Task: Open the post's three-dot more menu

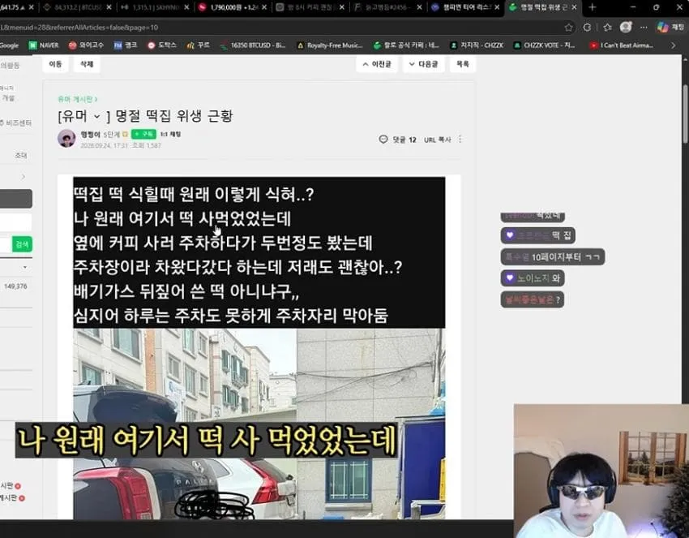Action: pyautogui.click(x=460, y=140)
